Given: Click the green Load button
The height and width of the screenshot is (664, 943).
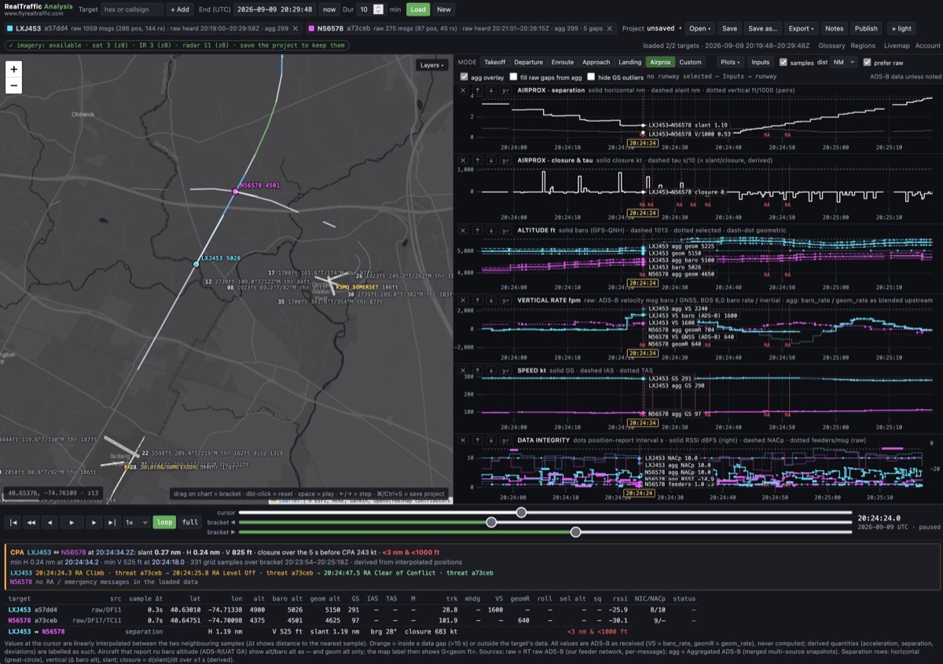Looking at the screenshot, I should click(x=418, y=9).
